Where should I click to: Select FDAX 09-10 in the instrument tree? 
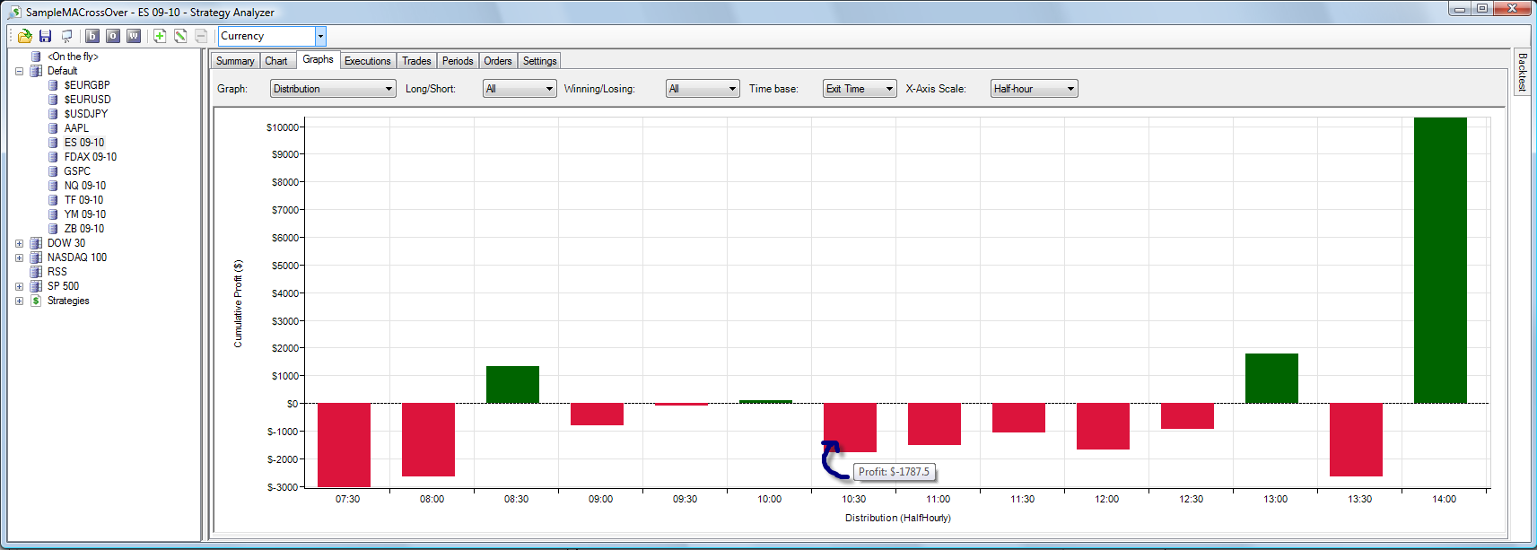tap(91, 157)
